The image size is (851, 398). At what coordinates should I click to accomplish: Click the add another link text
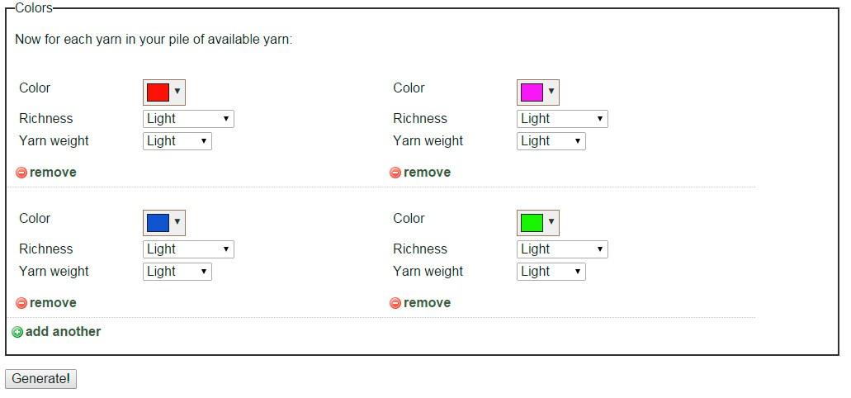pyautogui.click(x=63, y=332)
